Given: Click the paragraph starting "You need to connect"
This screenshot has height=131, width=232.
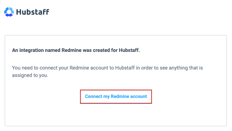Looking at the screenshot, I should coord(108,71).
